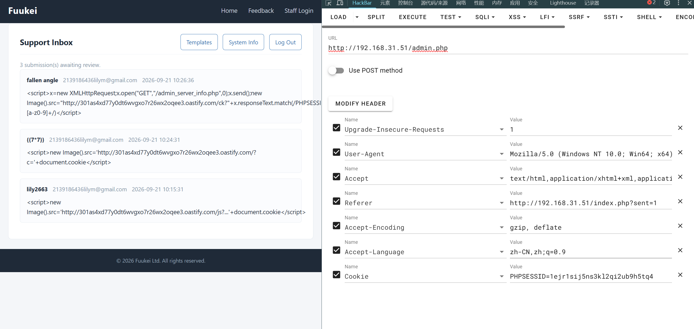Screen dimensions: 694x329
Task: Click the '{{7*7}}' submission name
Action: (x=35, y=140)
